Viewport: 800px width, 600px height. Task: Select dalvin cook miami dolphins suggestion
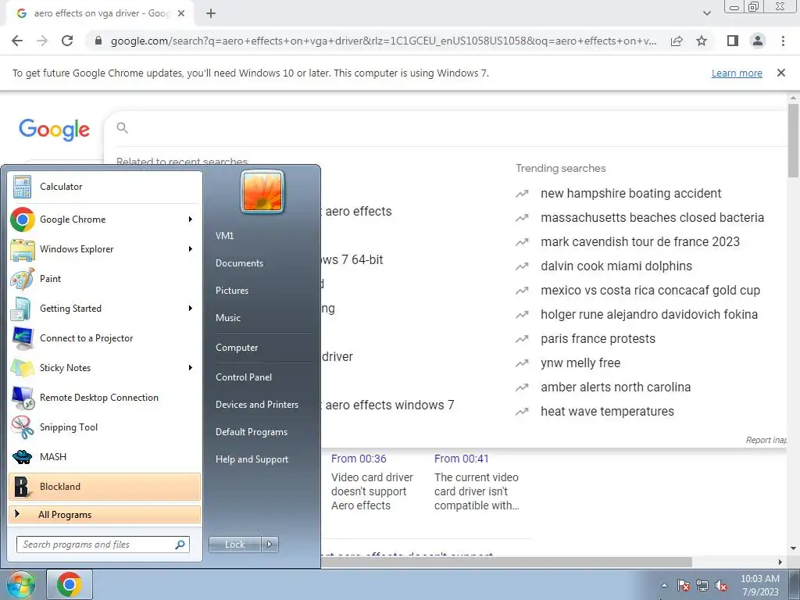point(616,266)
